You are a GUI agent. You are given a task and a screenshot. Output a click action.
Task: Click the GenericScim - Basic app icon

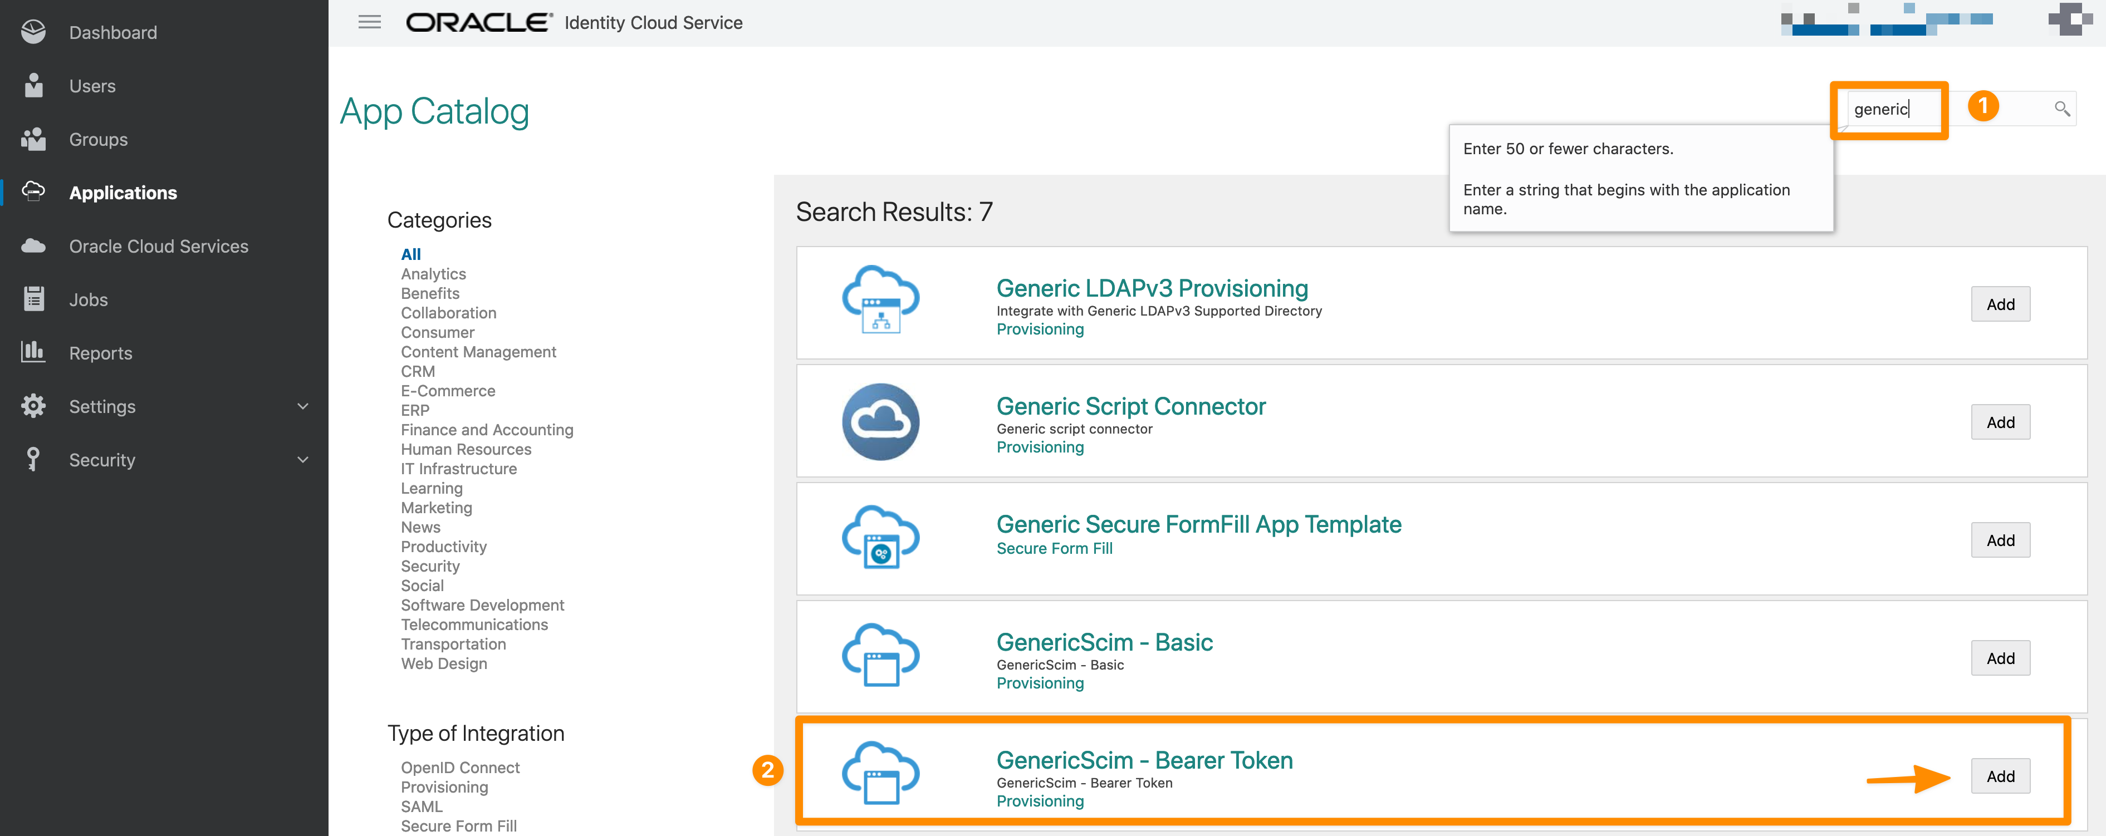tap(880, 656)
